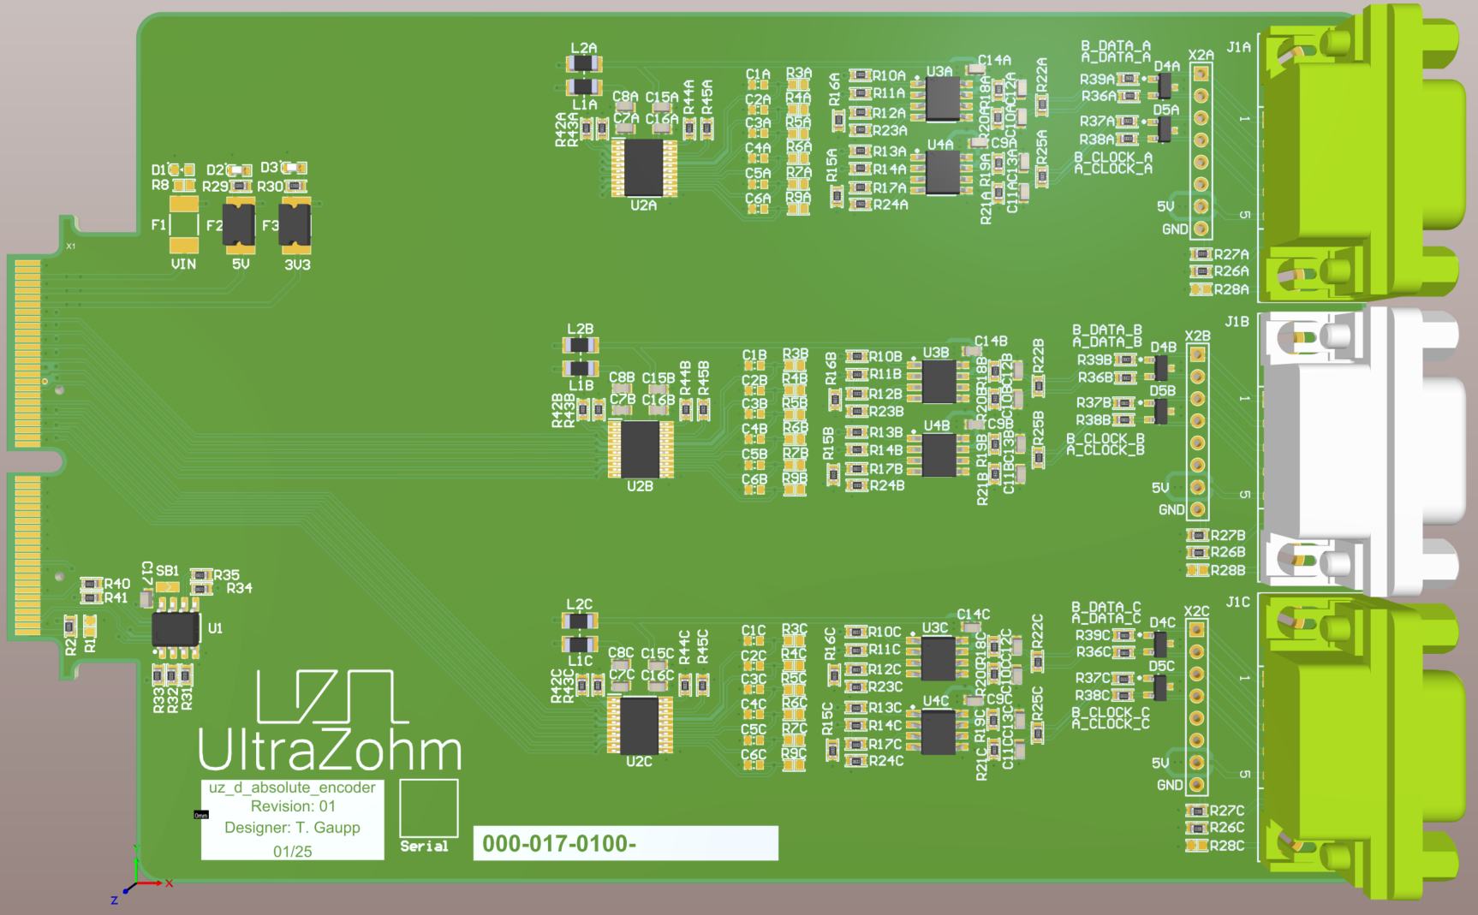Click diode D5C
This screenshot has height=915, width=1478.
(1159, 686)
